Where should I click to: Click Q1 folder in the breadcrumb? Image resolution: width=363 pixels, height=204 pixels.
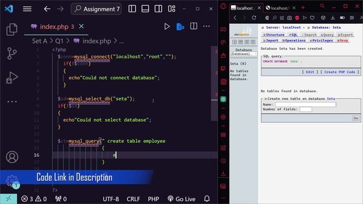(59, 41)
